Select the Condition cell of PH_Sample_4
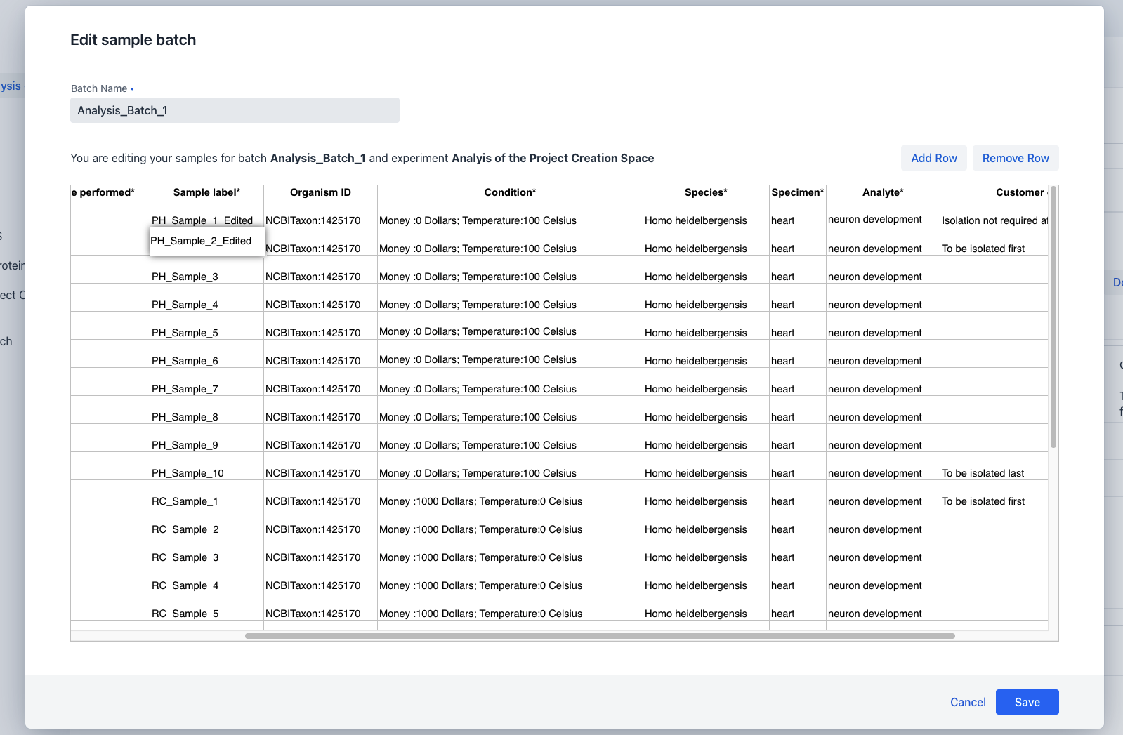 (510, 298)
